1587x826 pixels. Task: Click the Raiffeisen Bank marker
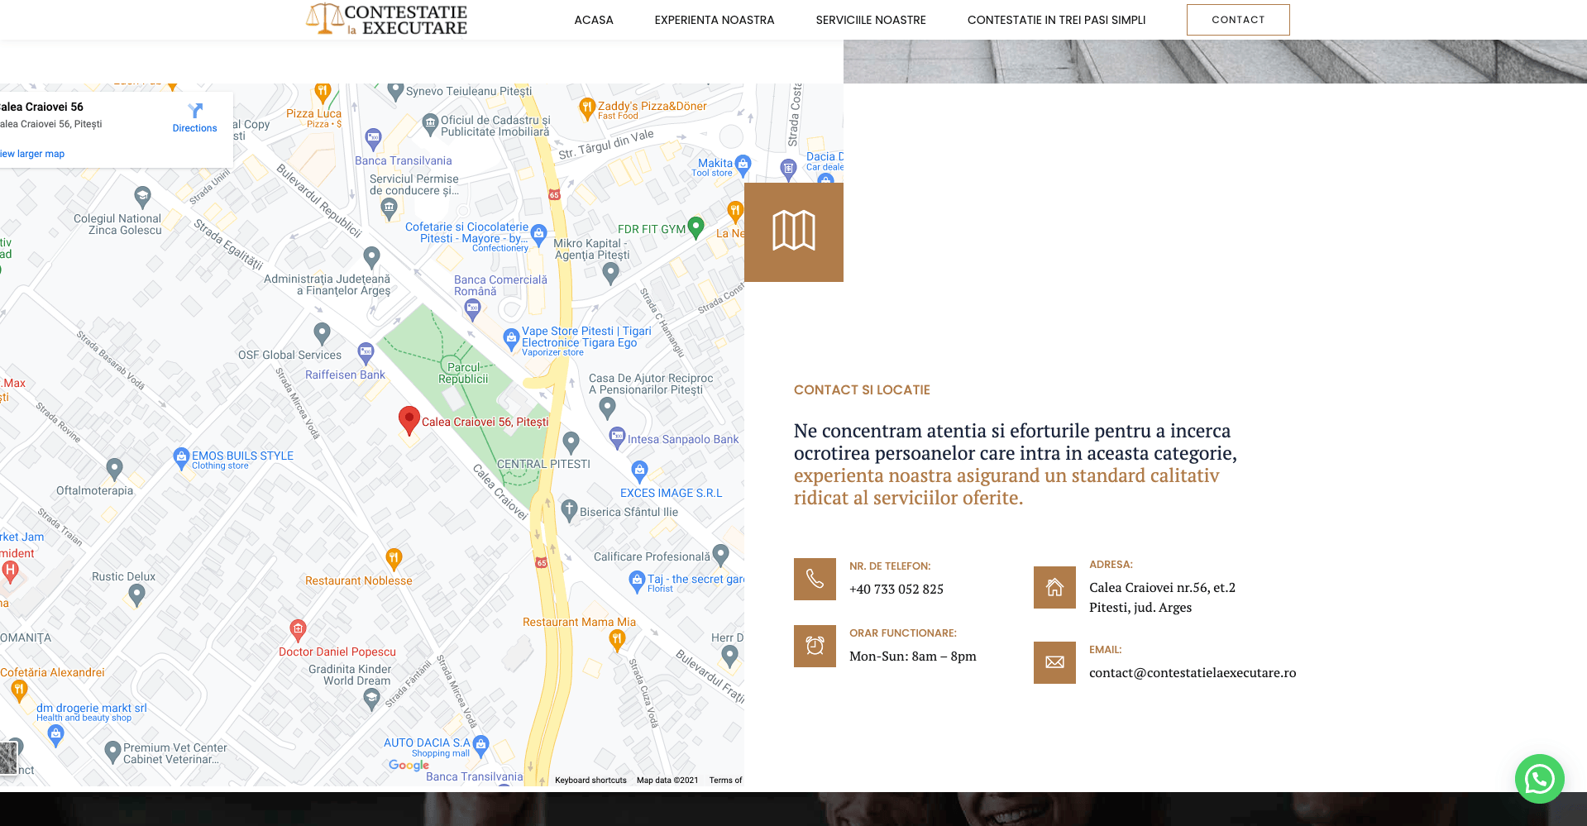[366, 353]
